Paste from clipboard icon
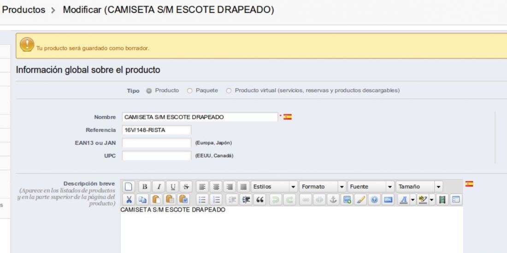Image resolution: width=507 pixels, height=253 pixels. (x=157, y=200)
